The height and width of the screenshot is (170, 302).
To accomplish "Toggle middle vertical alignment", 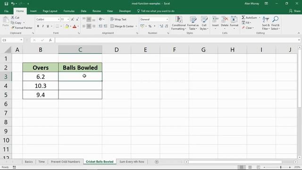I will (x=89, y=19).
